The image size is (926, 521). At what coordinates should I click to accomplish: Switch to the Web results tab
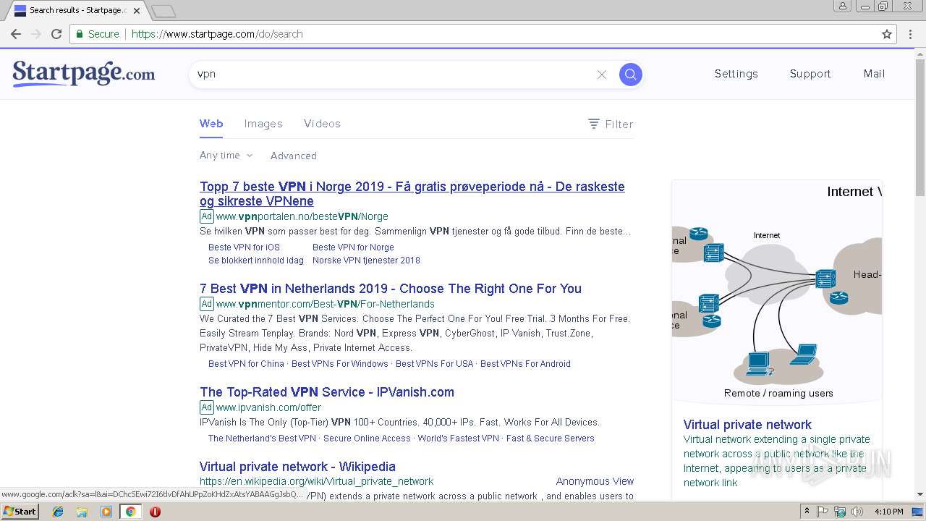(211, 124)
